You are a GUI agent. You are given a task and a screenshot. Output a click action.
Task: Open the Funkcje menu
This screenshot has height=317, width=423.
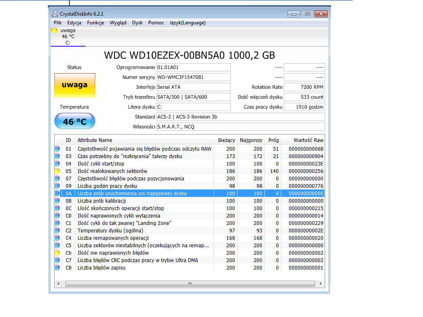click(x=95, y=23)
